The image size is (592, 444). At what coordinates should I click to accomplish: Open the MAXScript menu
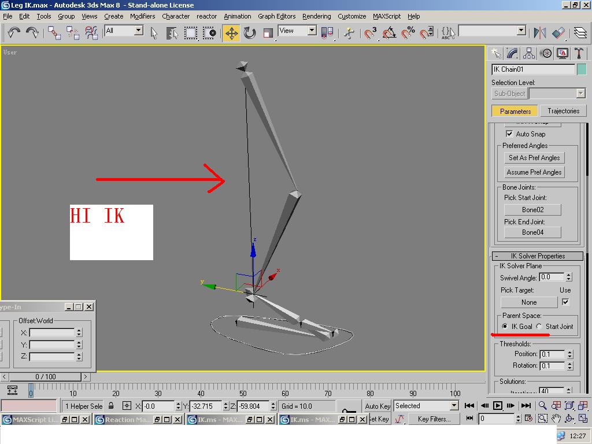point(387,16)
